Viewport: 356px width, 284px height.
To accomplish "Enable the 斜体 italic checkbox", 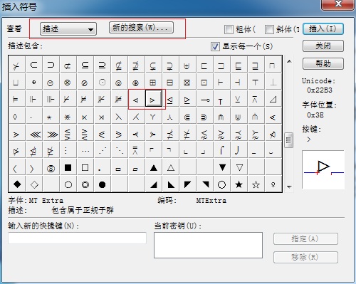I will [269, 30].
